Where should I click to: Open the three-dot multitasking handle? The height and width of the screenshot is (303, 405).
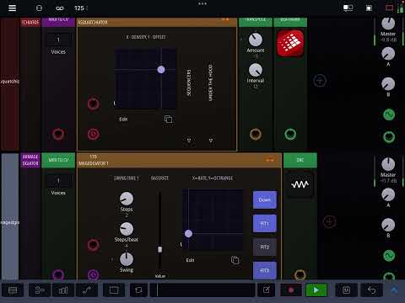click(x=202, y=3)
